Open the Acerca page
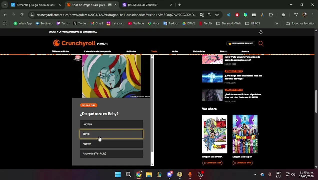Image resolution: width=318 pixels, height=180 pixels. (245, 51)
